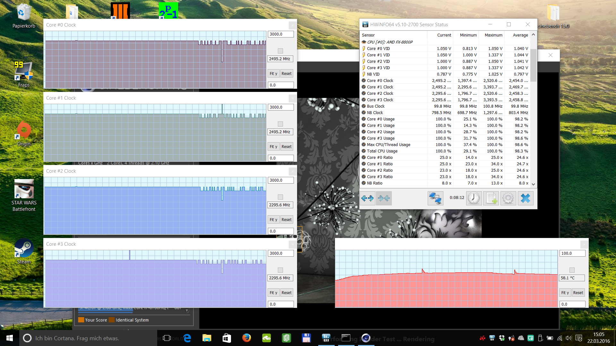Image resolution: width=616 pixels, height=346 pixels.
Task: Select the Core #0 VID sensor row
Action: [445, 49]
